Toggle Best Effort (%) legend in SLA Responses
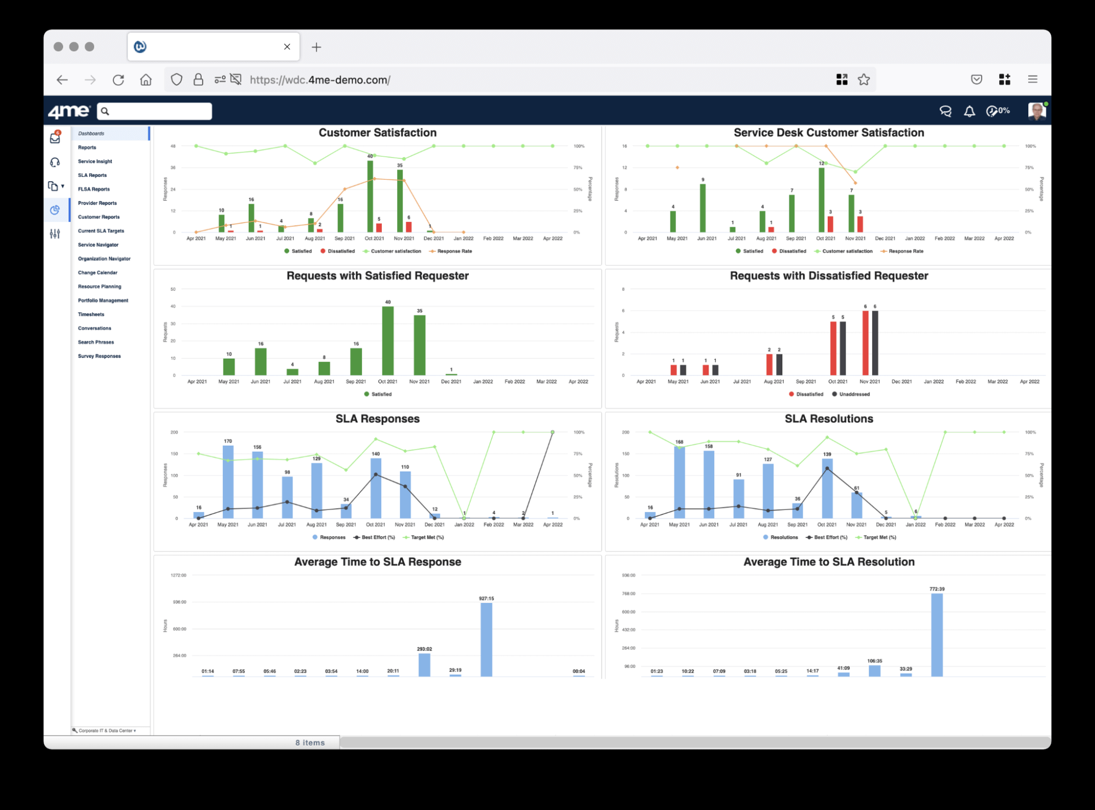This screenshot has width=1095, height=810. pos(374,537)
